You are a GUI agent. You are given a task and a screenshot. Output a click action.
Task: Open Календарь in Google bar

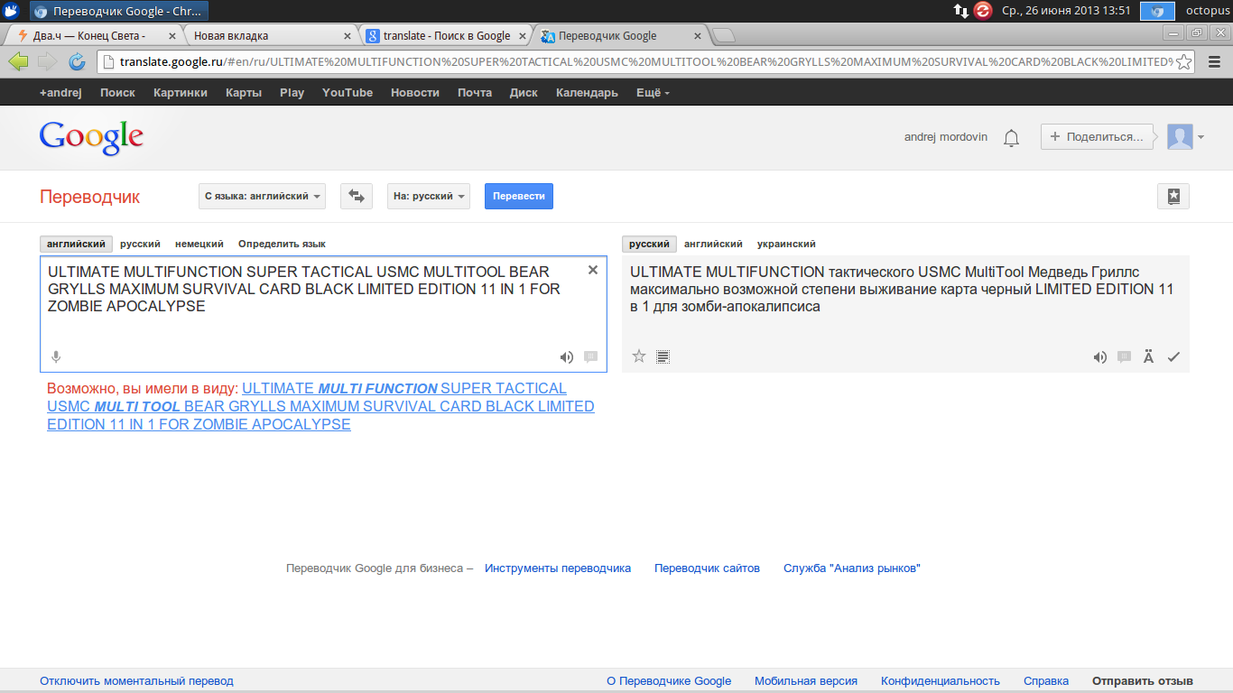click(x=587, y=93)
